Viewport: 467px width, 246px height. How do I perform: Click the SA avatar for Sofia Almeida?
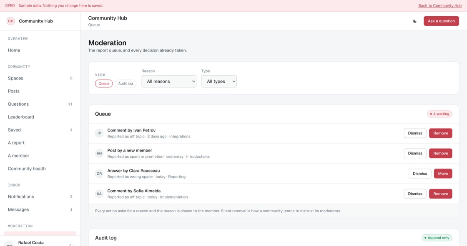(99, 194)
